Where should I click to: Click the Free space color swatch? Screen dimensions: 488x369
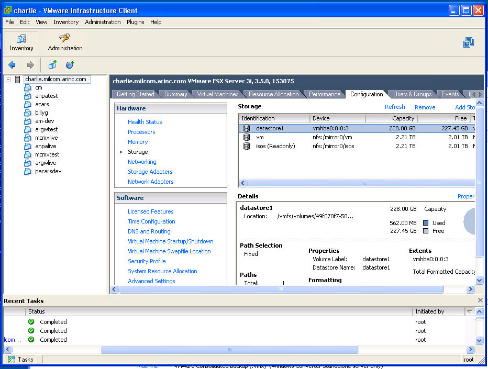pos(426,231)
